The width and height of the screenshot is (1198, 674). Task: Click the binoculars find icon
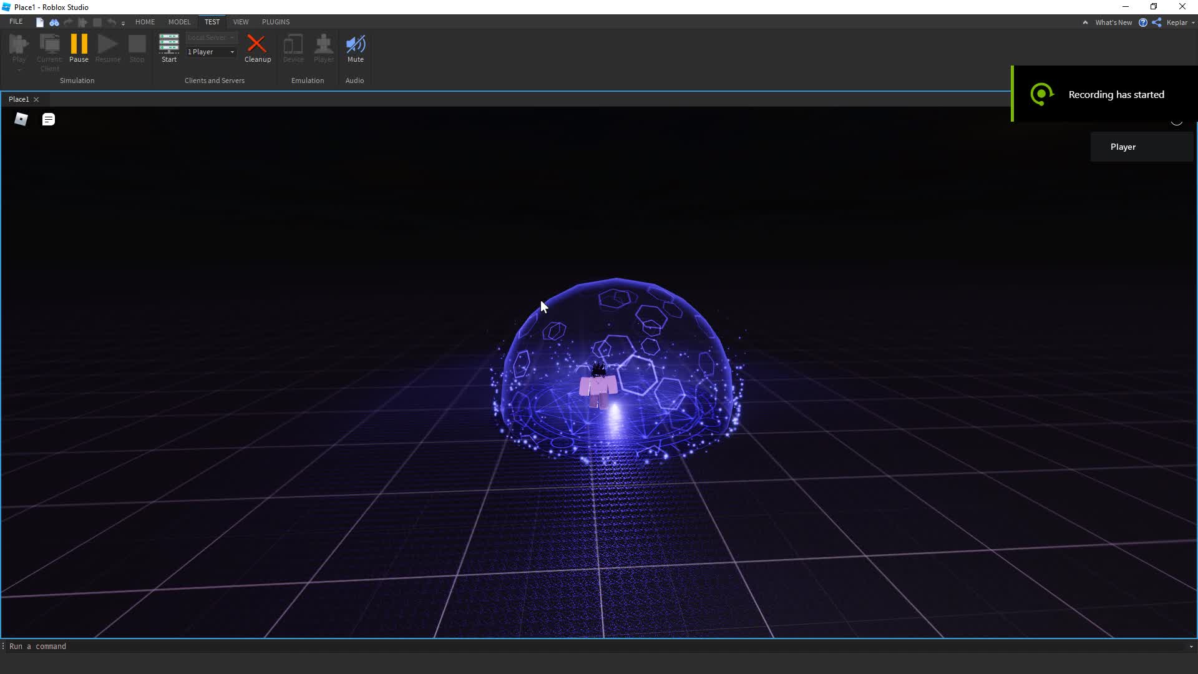pyautogui.click(x=54, y=22)
